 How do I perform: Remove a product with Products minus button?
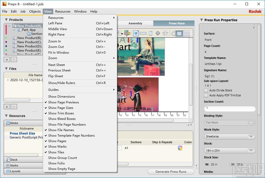coord(14,60)
